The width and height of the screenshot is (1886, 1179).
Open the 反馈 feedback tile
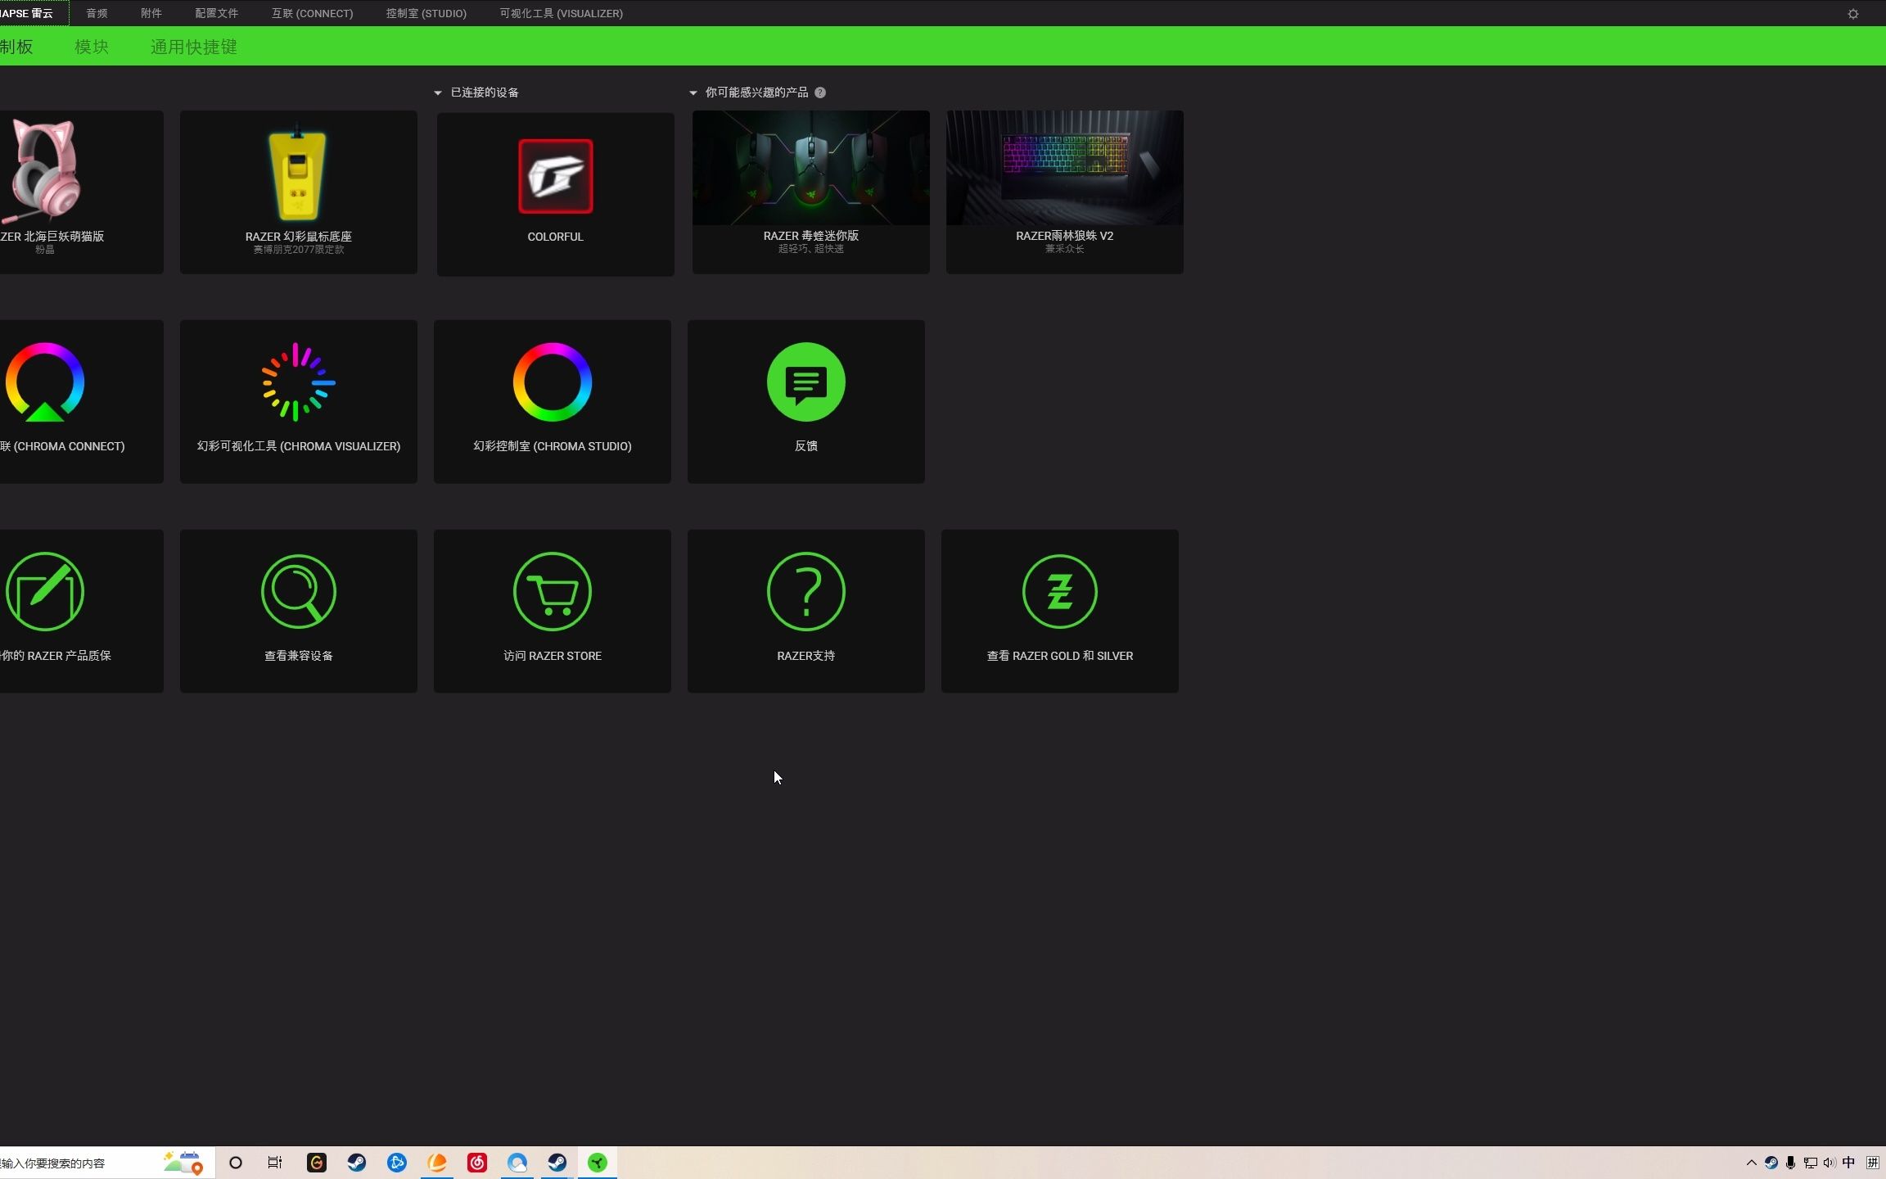click(806, 401)
